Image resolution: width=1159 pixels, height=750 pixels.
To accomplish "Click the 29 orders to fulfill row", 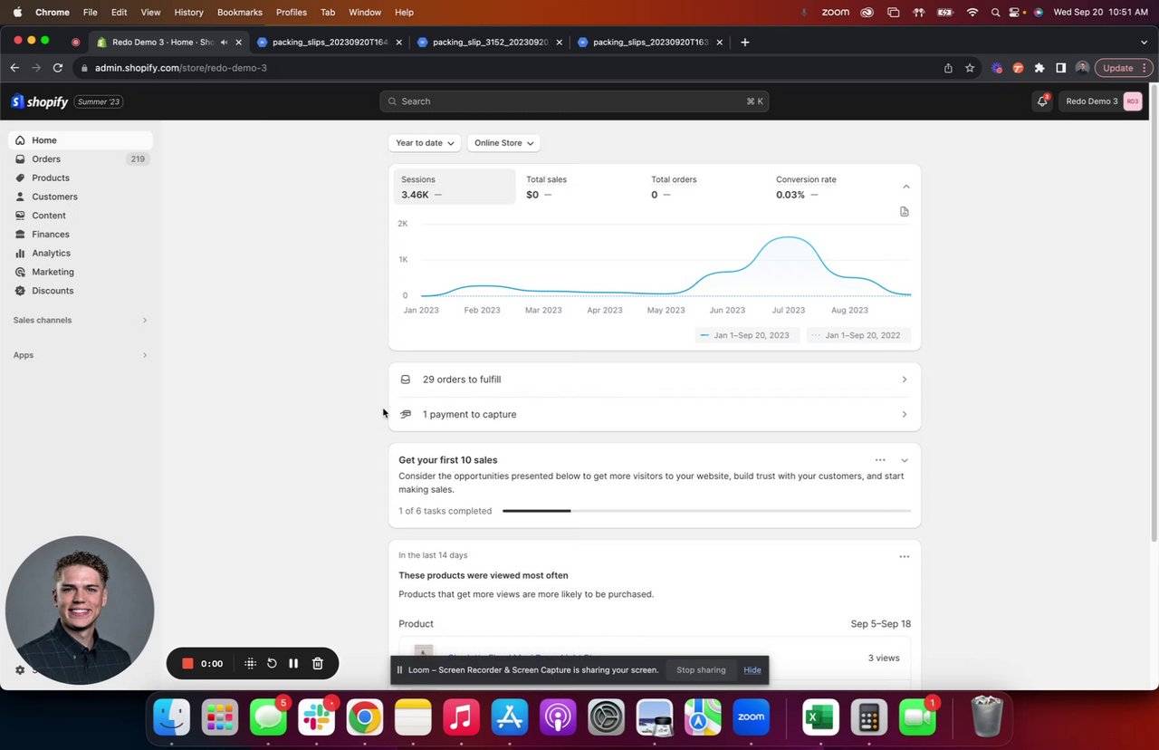I will point(655,380).
